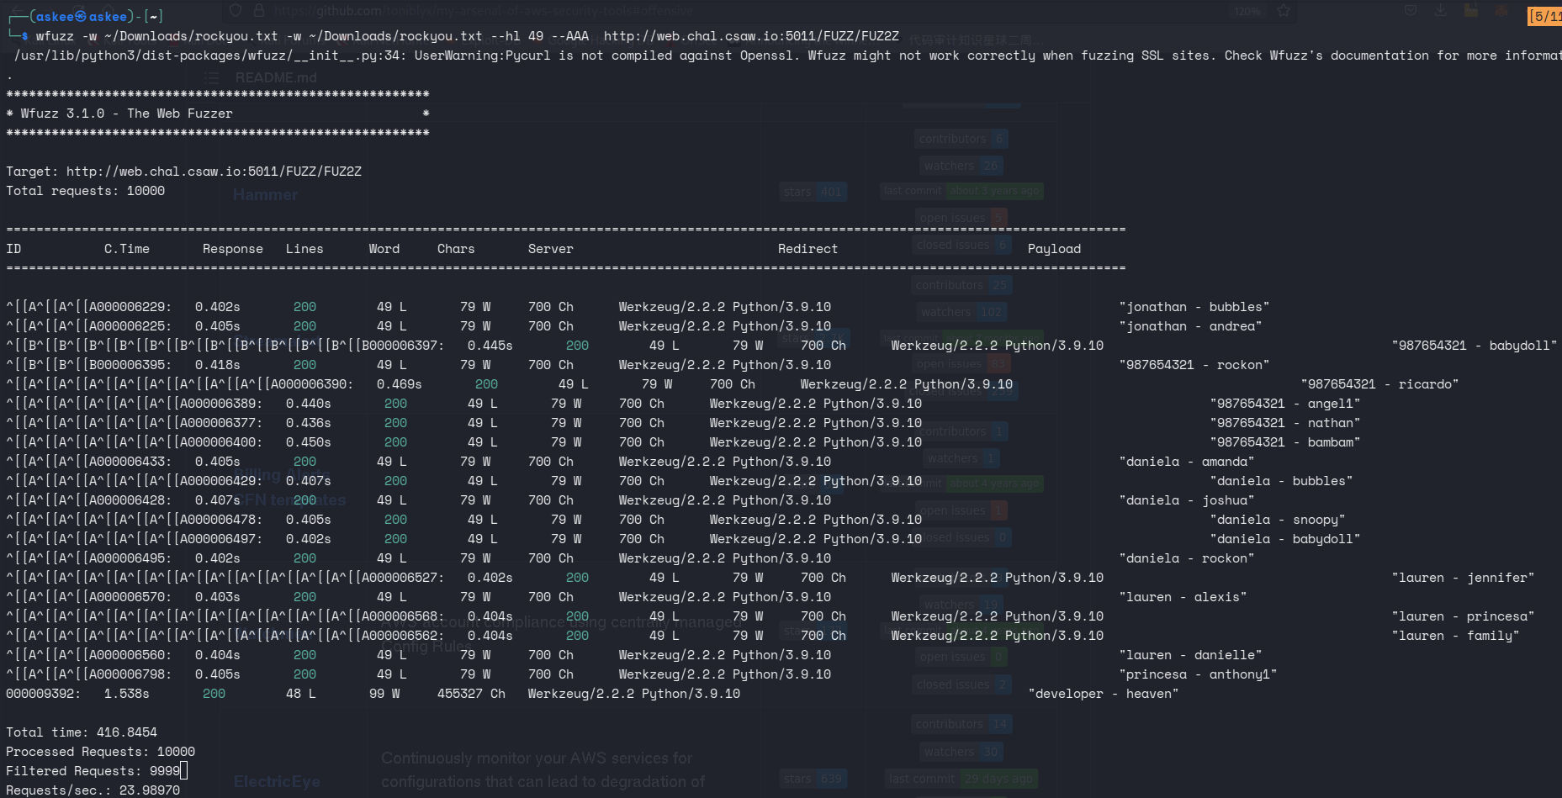The height and width of the screenshot is (798, 1562).
Task: Click payload "lauren - danielle"
Action: pos(1190,655)
